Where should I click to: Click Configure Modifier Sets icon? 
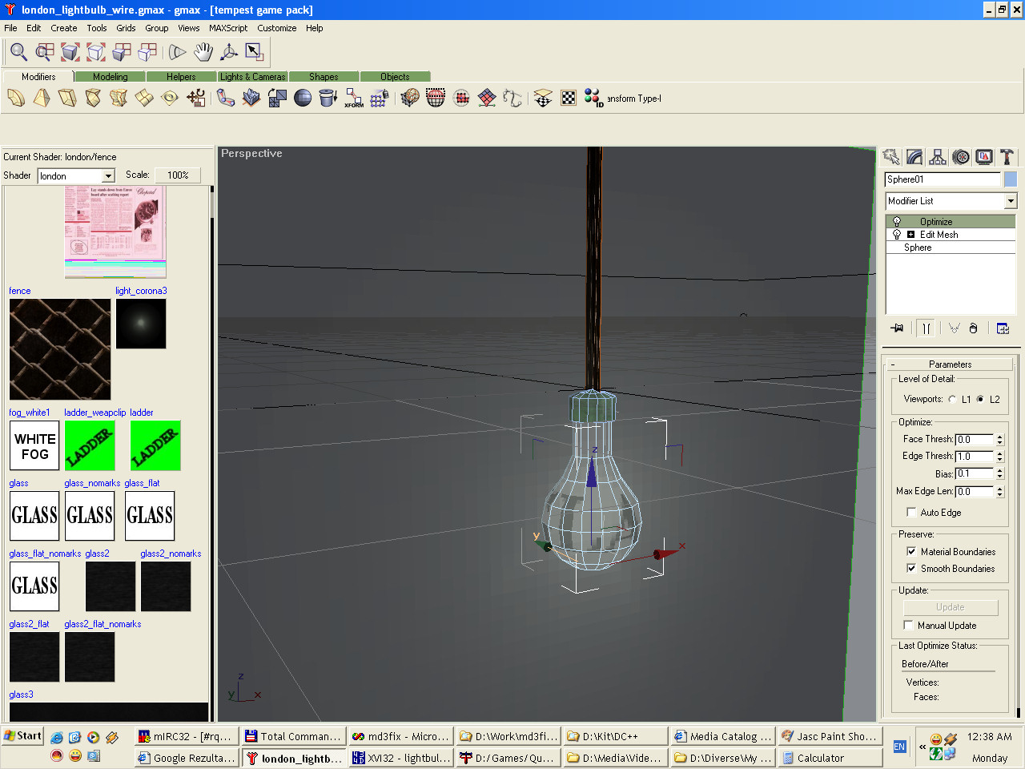pos(1003,328)
